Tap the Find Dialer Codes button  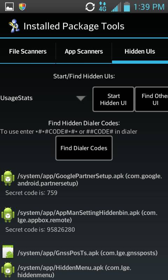pos(84,148)
